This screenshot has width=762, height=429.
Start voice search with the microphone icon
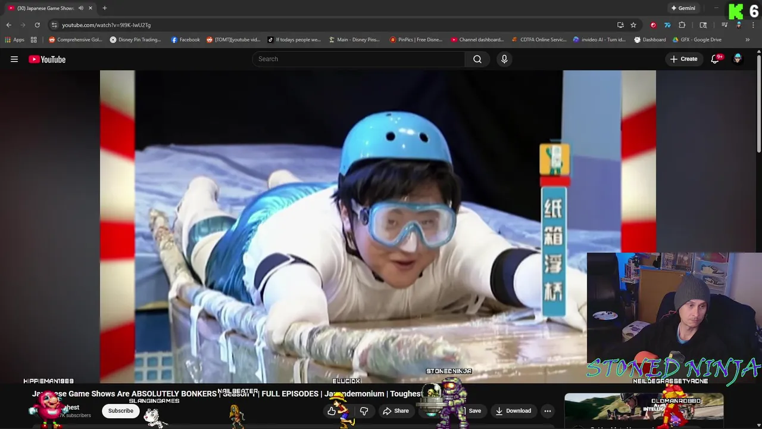click(504, 59)
